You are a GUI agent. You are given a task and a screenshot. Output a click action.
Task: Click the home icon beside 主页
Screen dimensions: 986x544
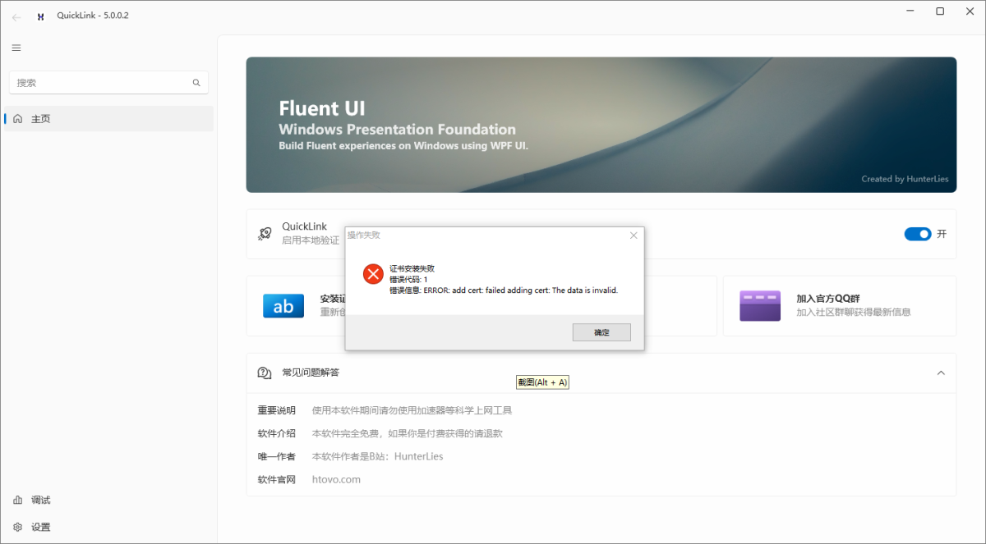coord(18,119)
